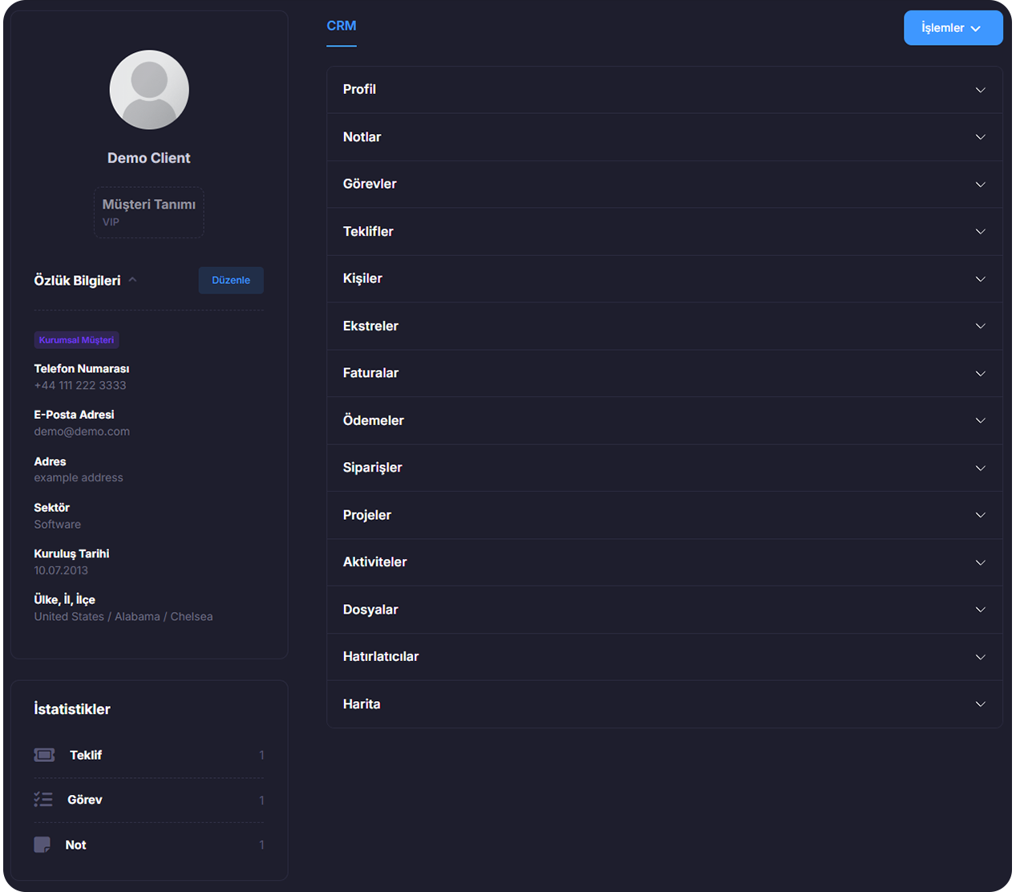Click the Görev checklist icon
The width and height of the screenshot is (1016, 892).
coord(43,800)
